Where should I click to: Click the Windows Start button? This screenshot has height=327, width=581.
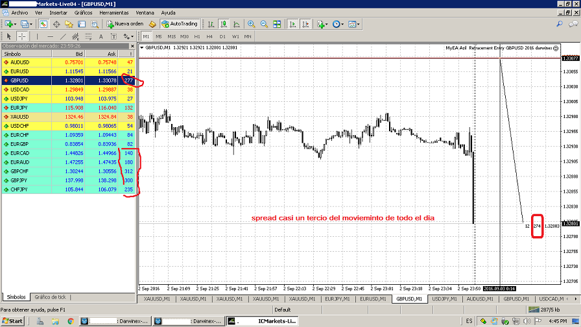(x=13, y=321)
